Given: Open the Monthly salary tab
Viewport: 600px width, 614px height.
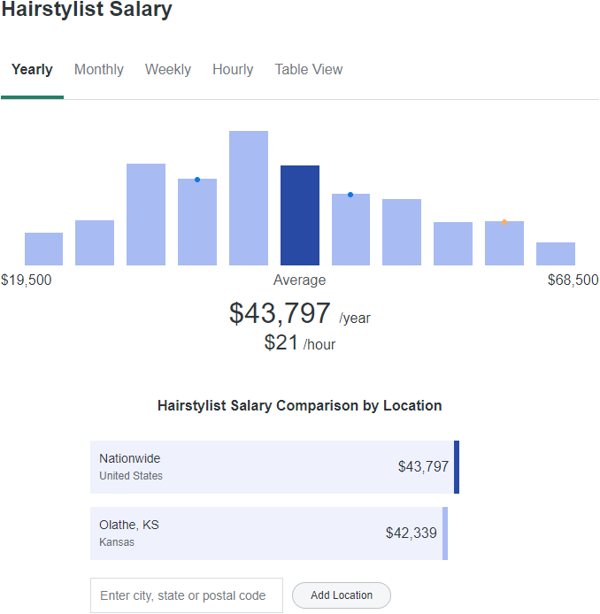Looking at the screenshot, I should point(99,70).
